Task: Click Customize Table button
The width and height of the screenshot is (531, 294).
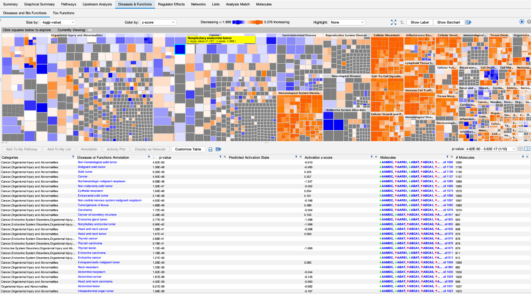Action: (x=188, y=149)
